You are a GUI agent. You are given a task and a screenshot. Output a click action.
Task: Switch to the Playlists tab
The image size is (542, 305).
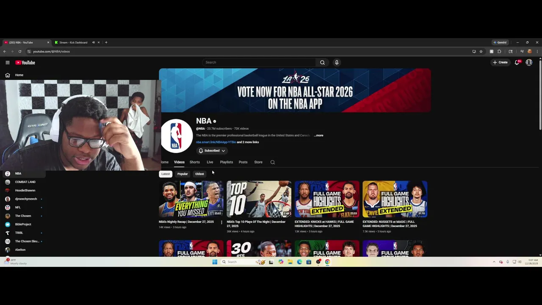227,162
